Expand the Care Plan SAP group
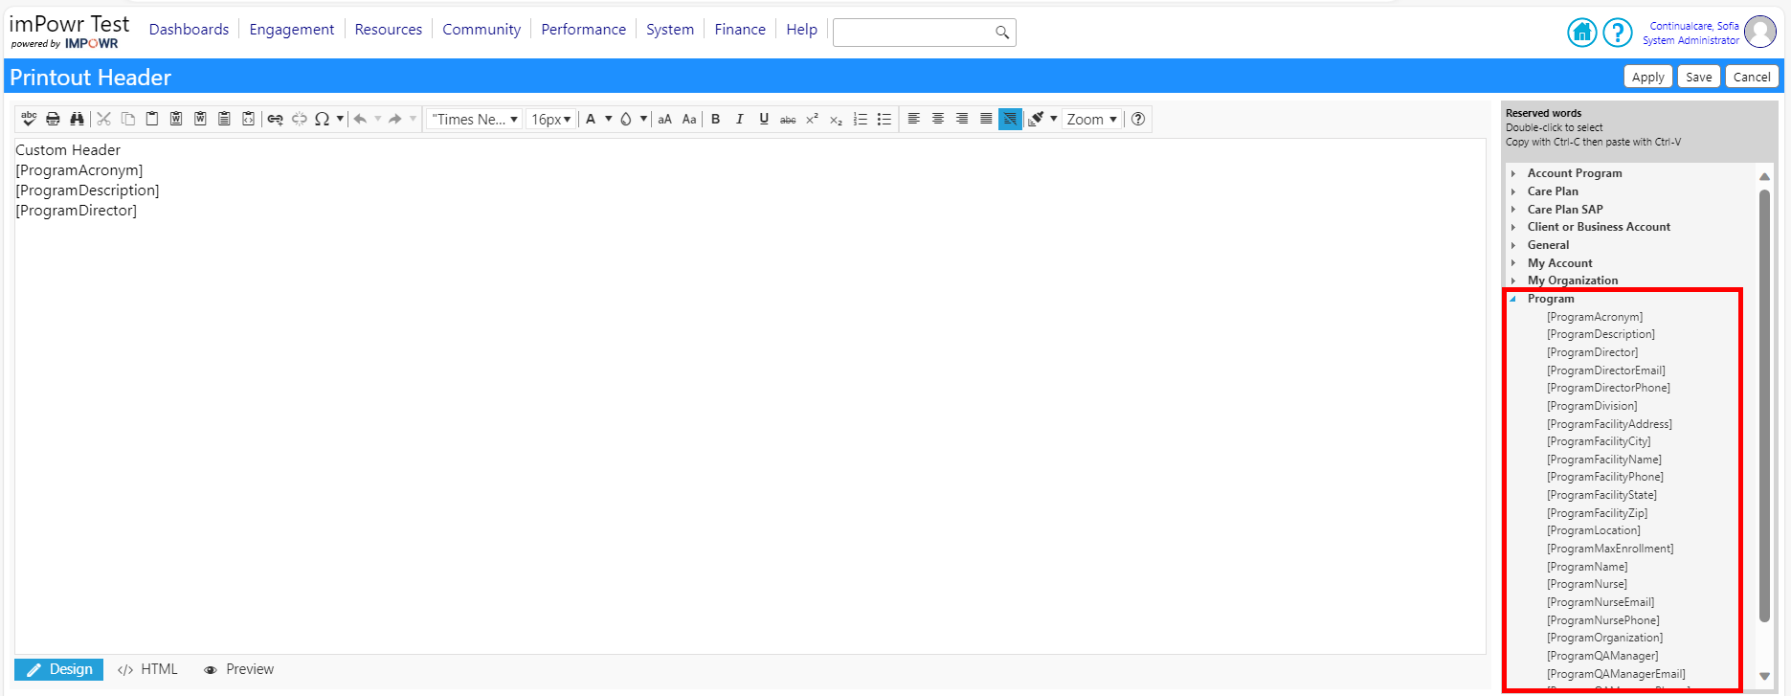 (x=1513, y=210)
